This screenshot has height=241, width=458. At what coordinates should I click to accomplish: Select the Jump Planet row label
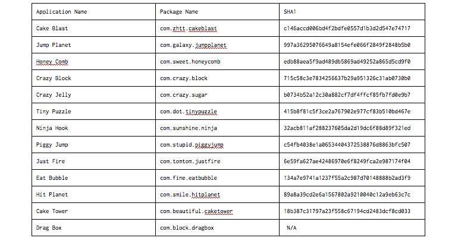[x=54, y=45]
